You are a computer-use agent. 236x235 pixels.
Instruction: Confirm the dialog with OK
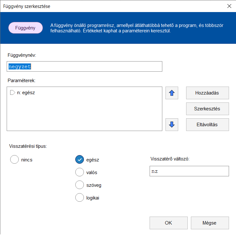click(x=168, y=223)
